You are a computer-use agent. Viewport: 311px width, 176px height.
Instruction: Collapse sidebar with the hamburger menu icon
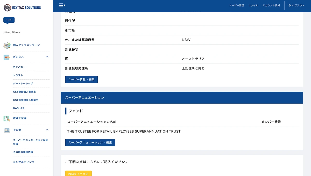click(x=62, y=5)
